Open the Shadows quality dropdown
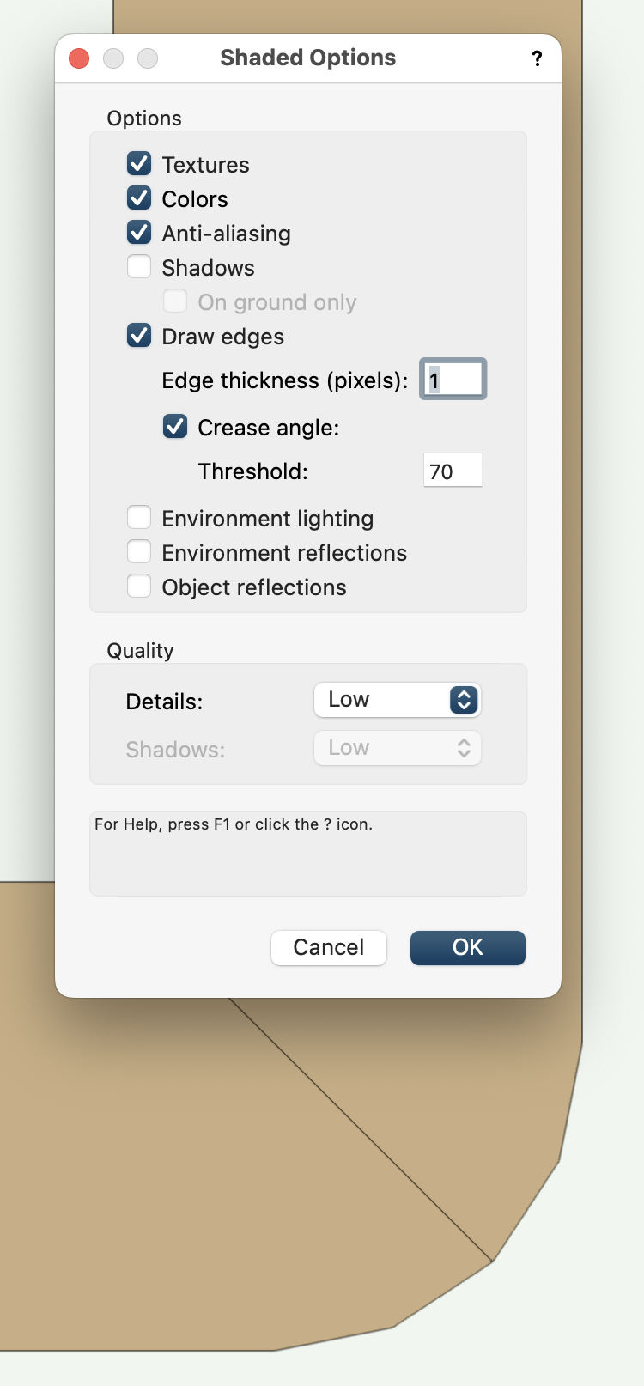 pyautogui.click(x=397, y=747)
